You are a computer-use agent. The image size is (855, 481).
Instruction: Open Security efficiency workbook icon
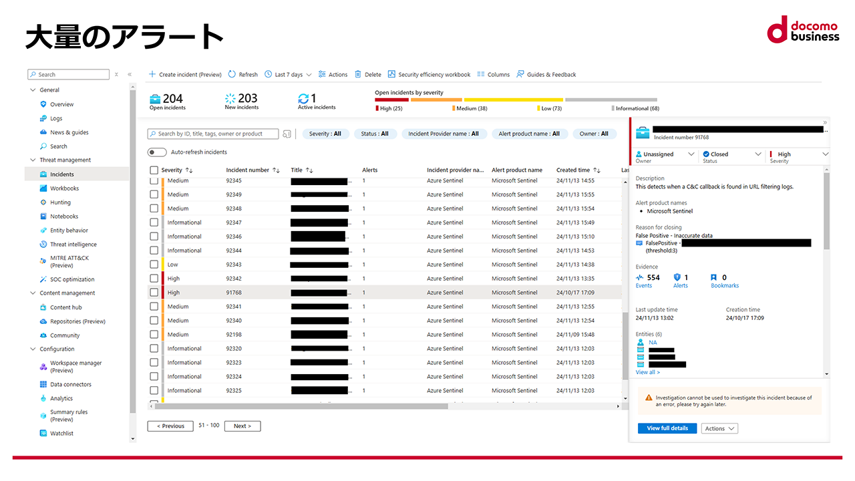point(391,74)
